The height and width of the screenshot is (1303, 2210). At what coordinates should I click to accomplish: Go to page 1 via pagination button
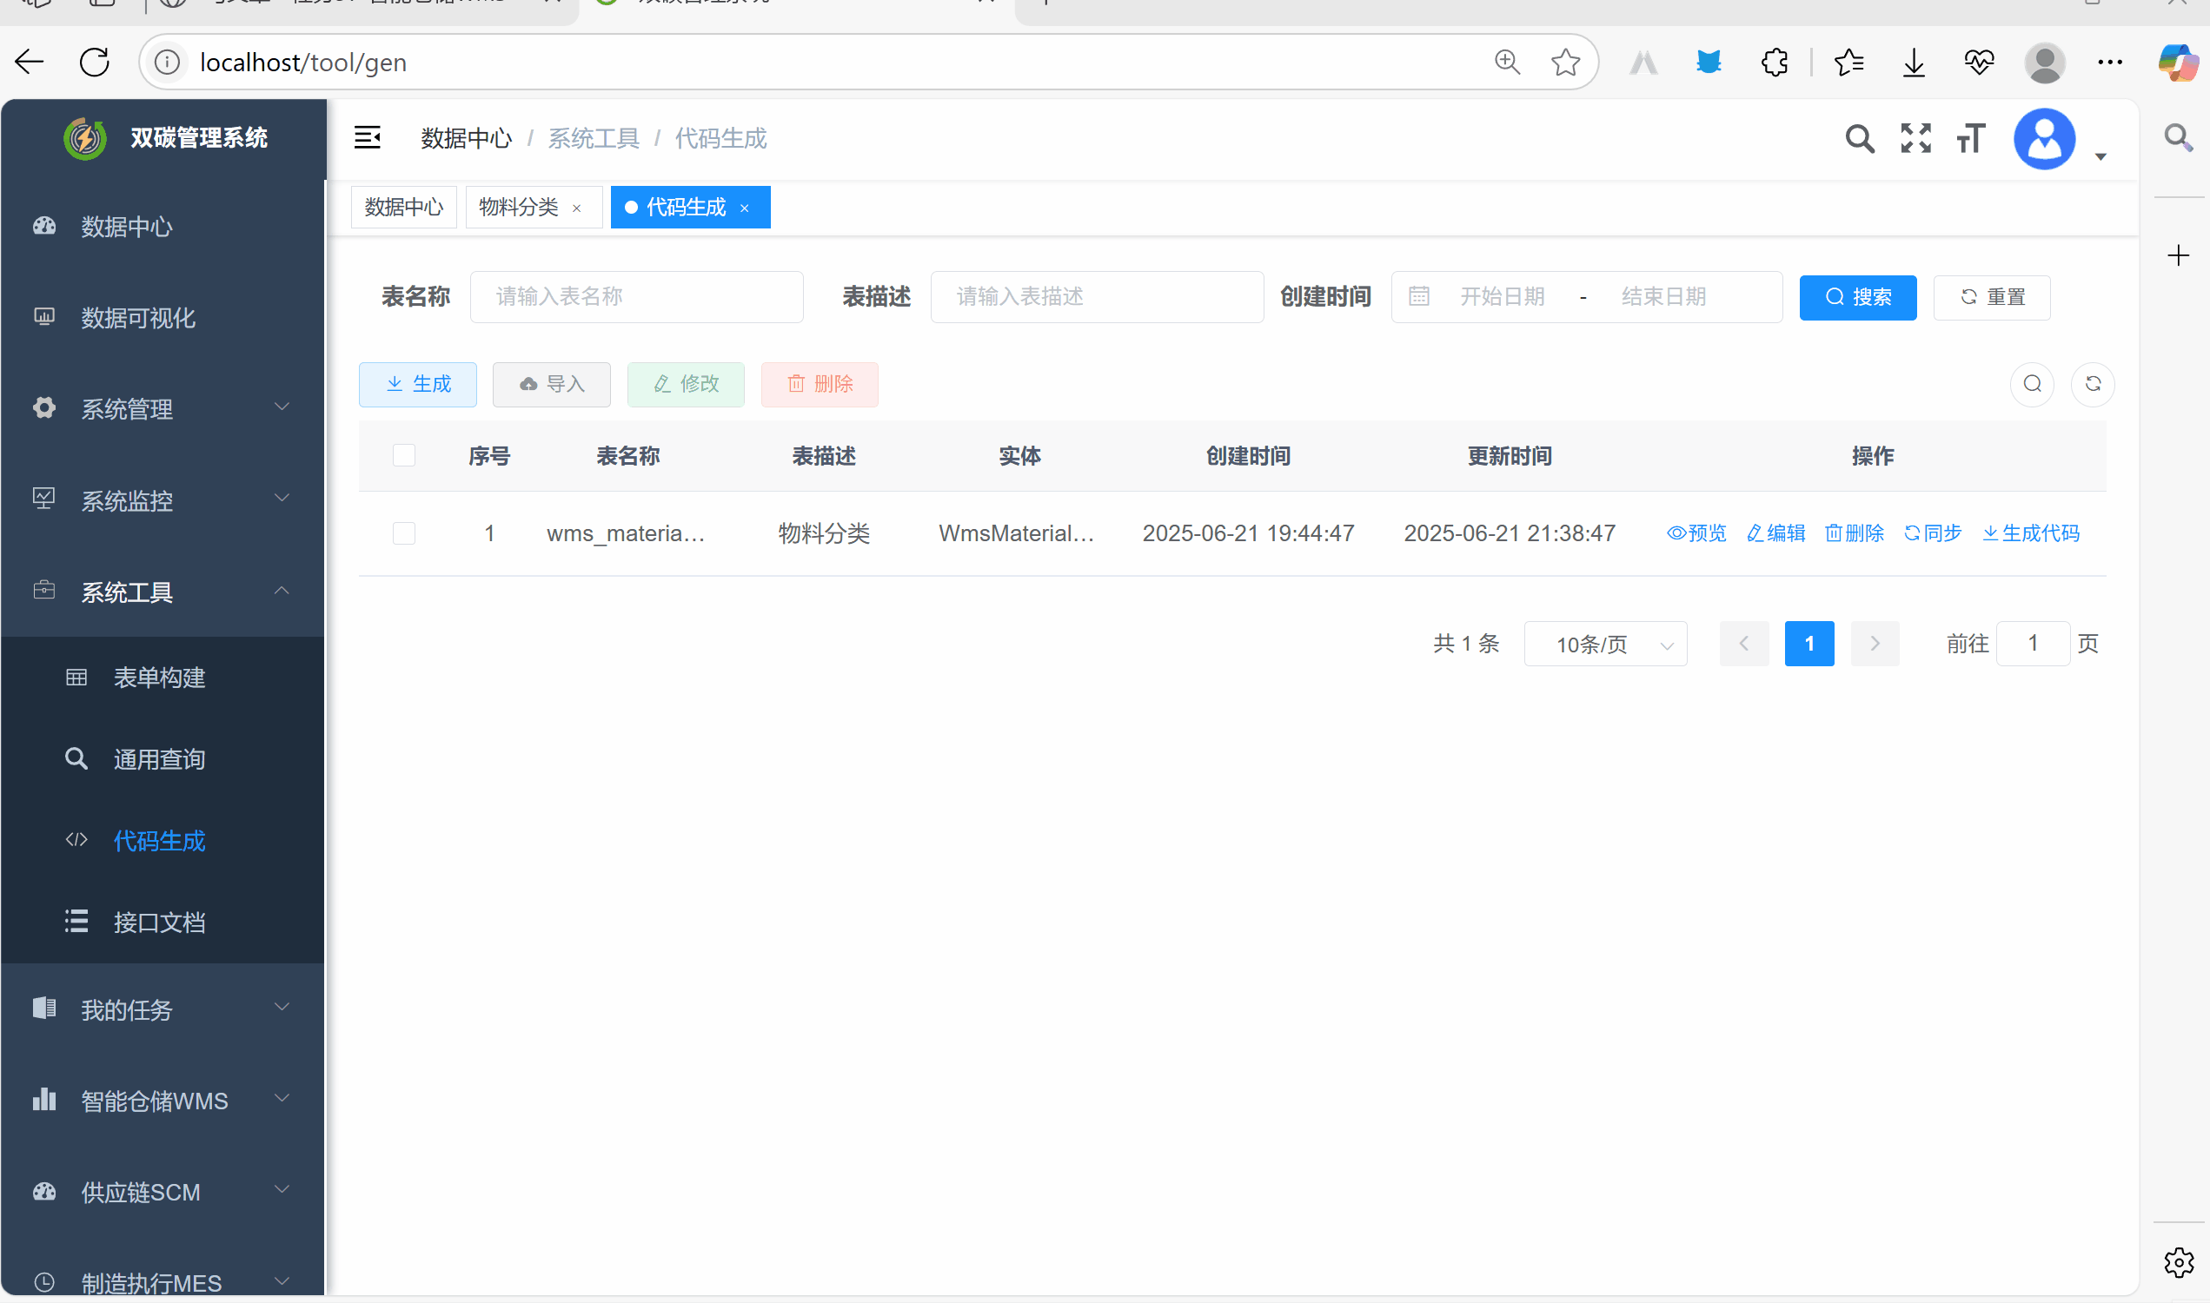[1809, 644]
